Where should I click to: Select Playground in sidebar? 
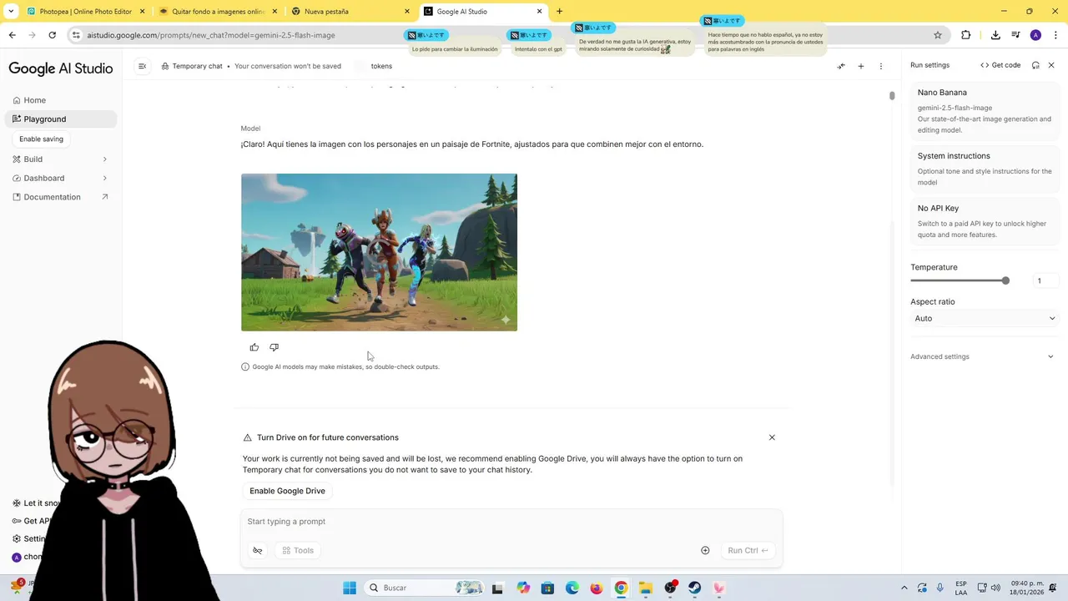(61, 119)
